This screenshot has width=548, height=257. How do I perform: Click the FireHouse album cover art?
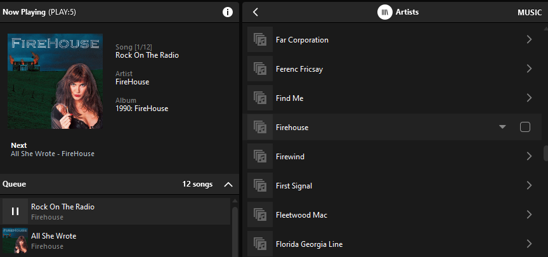click(x=55, y=81)
